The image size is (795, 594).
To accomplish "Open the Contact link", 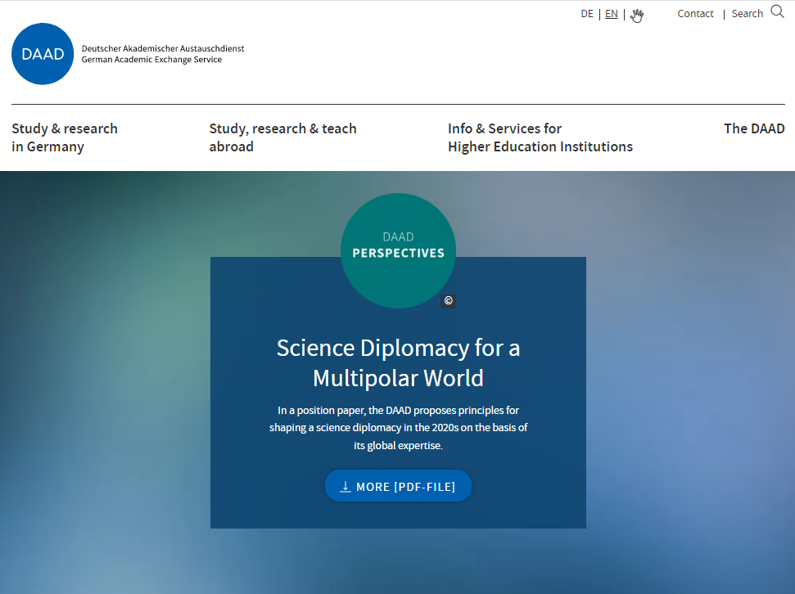I will pos(695,14).
